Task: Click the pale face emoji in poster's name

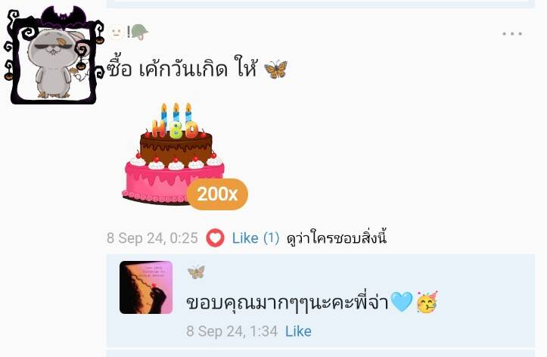Action: [117, 32]
